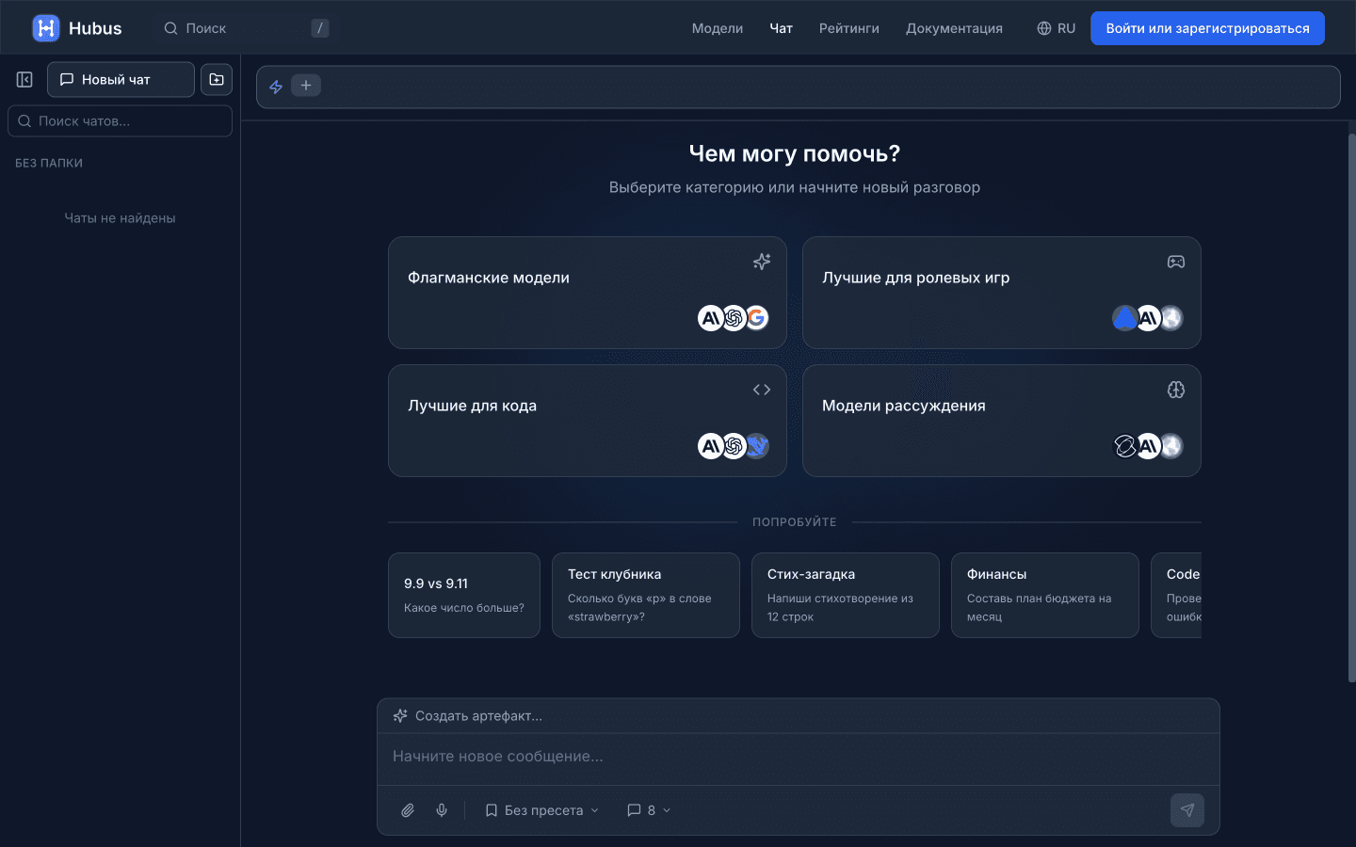This screenshot has height=847, width=1356.
Task: Collapse the sidebar with the panel icon
Action: tap(24, 80)
